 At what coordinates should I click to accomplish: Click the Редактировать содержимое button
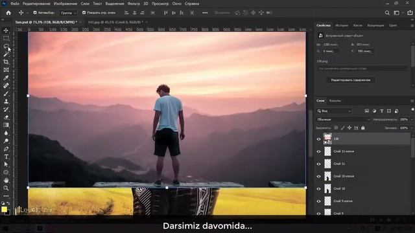coord(350,80)
